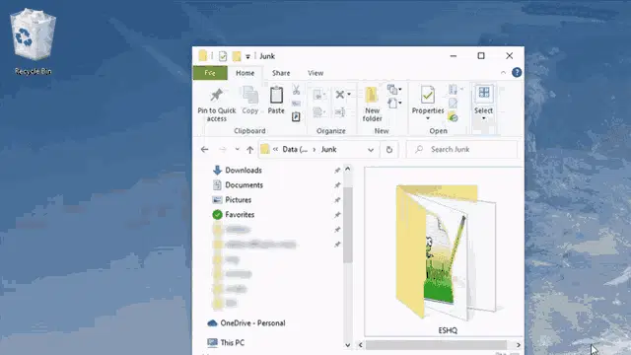Viewport: 631px width, 355px height.
Task: Create a New folder from ribbon
Action: (372, 104)
